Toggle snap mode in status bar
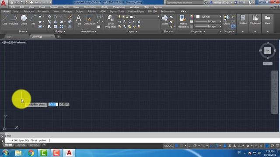The height and width of the screenshot is (157, 280). pos(182,146)
